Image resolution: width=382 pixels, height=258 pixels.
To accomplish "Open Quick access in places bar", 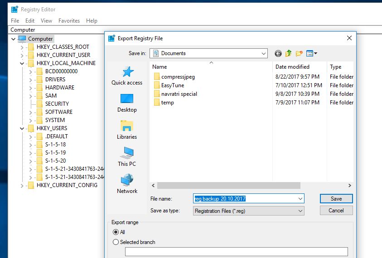I will 127,76.
